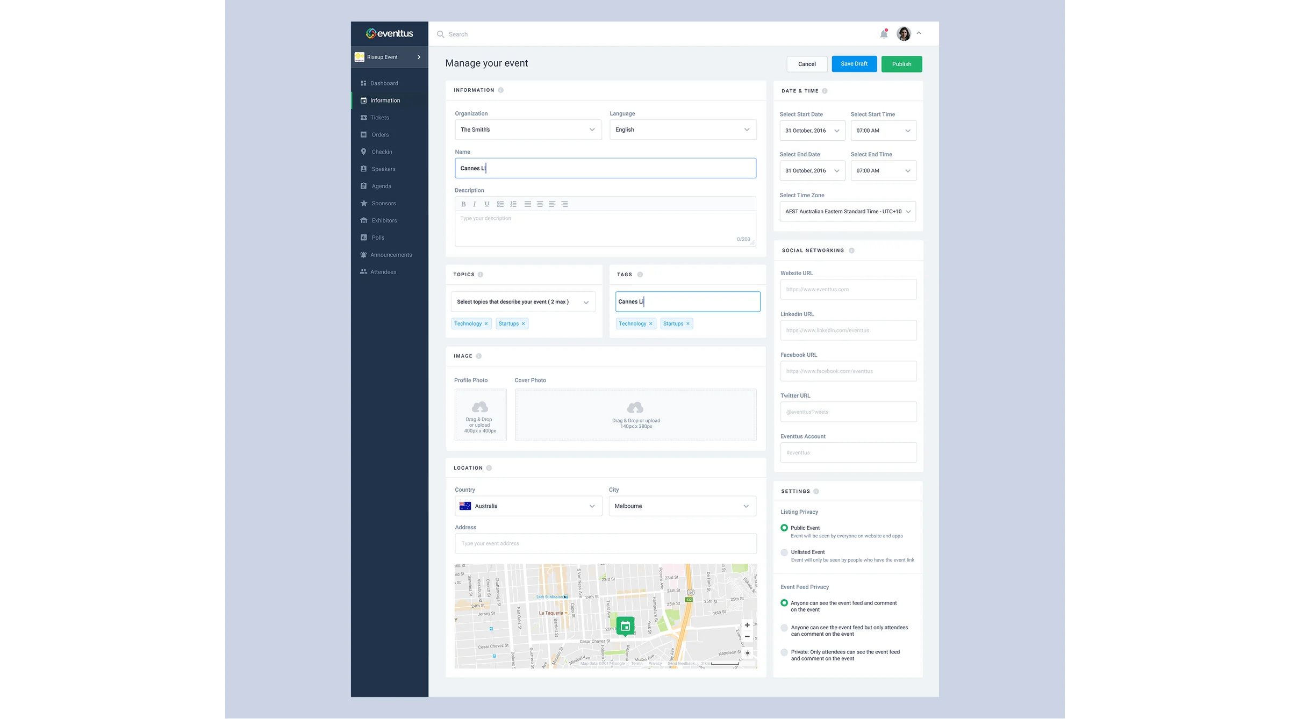This screenshot has height=719, width=1290.
Task: Upload a cover photo
Action: 636,415
